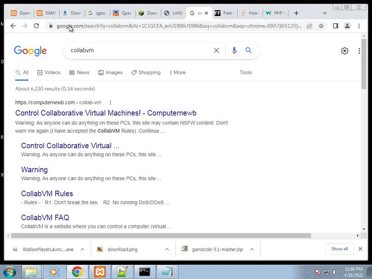This screenshot has height=279, width=372.
Task: Go back to the previous page
Action: click(x=13, y=26)
